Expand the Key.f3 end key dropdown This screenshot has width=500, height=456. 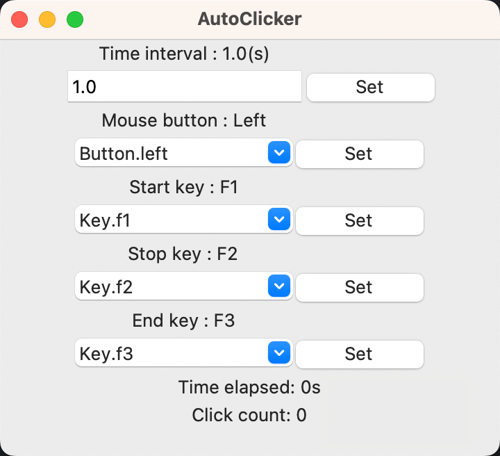[172, 354]
